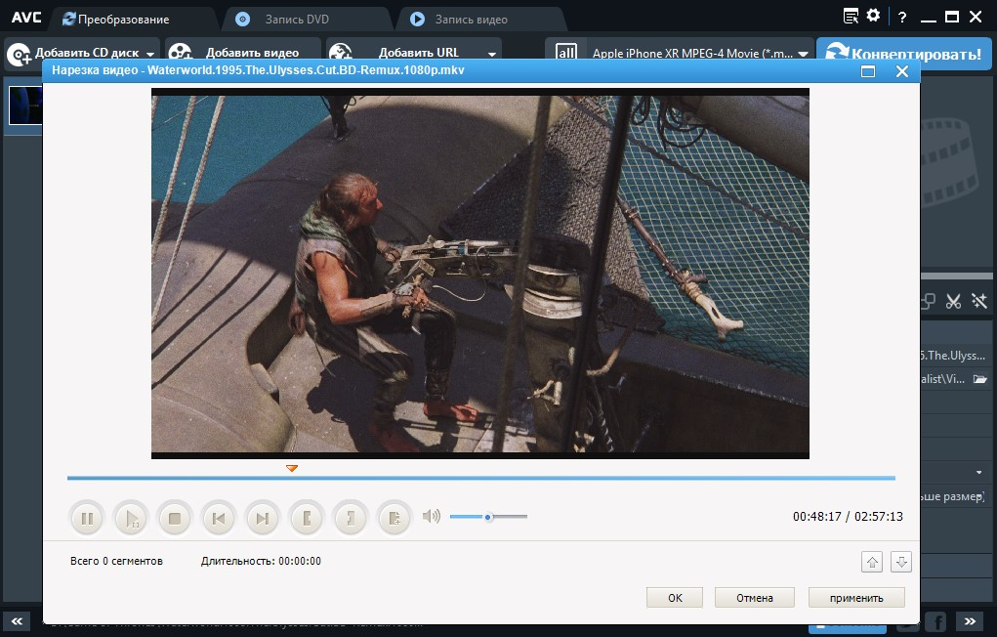Move segment up with up arrow button
This screenshot has height=637, width=997.
click(872, 562)
